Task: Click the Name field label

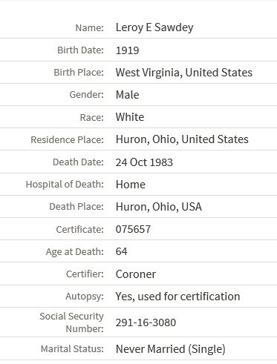Action: click(x=89, y=27)
